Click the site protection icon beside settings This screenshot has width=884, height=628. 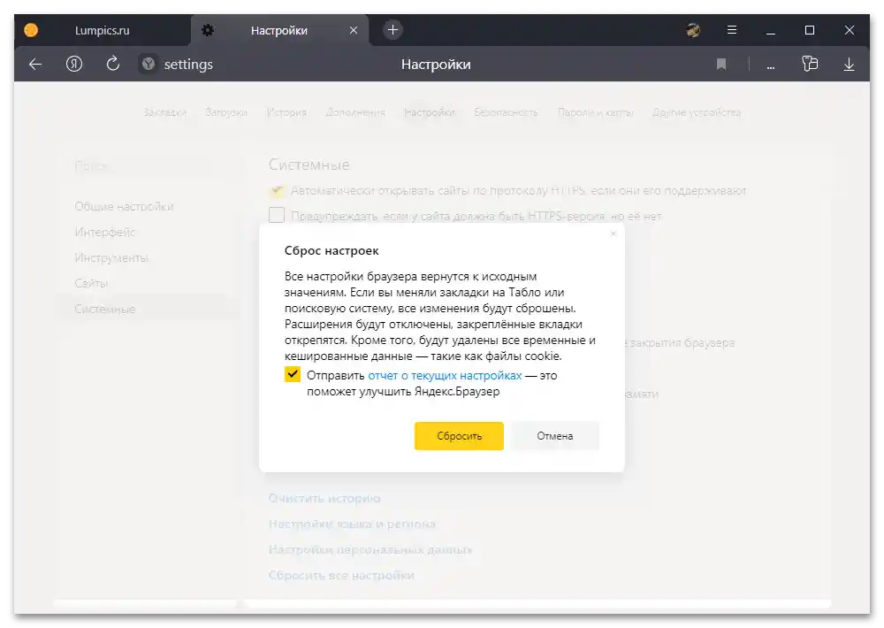[x=149, y=64]
